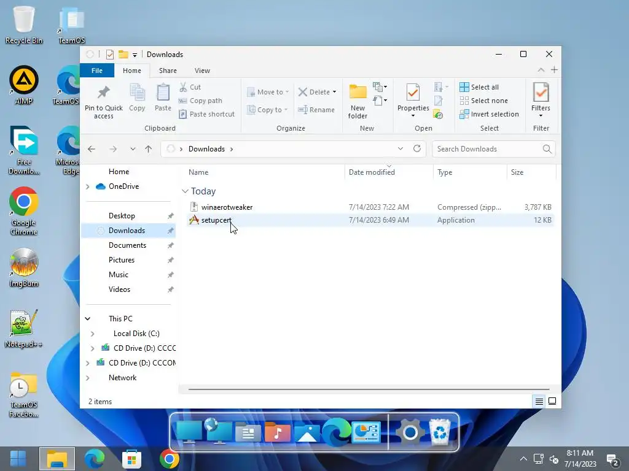Click the Cut scissors command
Screen dimensions: 629x471
[x=190, y=87]
